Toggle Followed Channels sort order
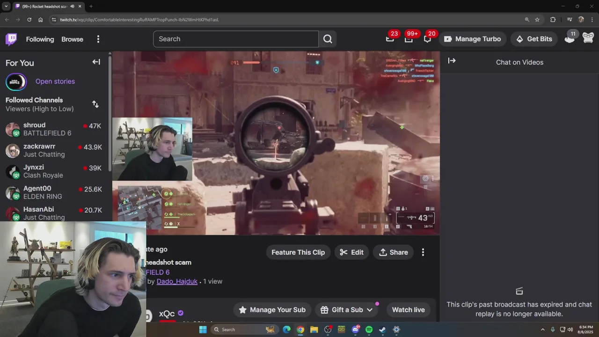This screenshot has height=337, width=599. pyautogui.click(x=95, y=104)
